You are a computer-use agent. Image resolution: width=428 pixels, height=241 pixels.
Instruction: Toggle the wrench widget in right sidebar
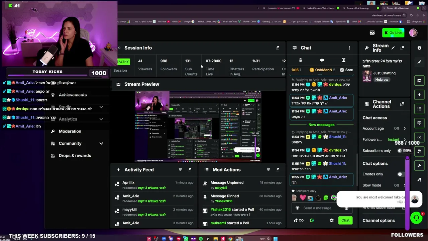[419, 166]
